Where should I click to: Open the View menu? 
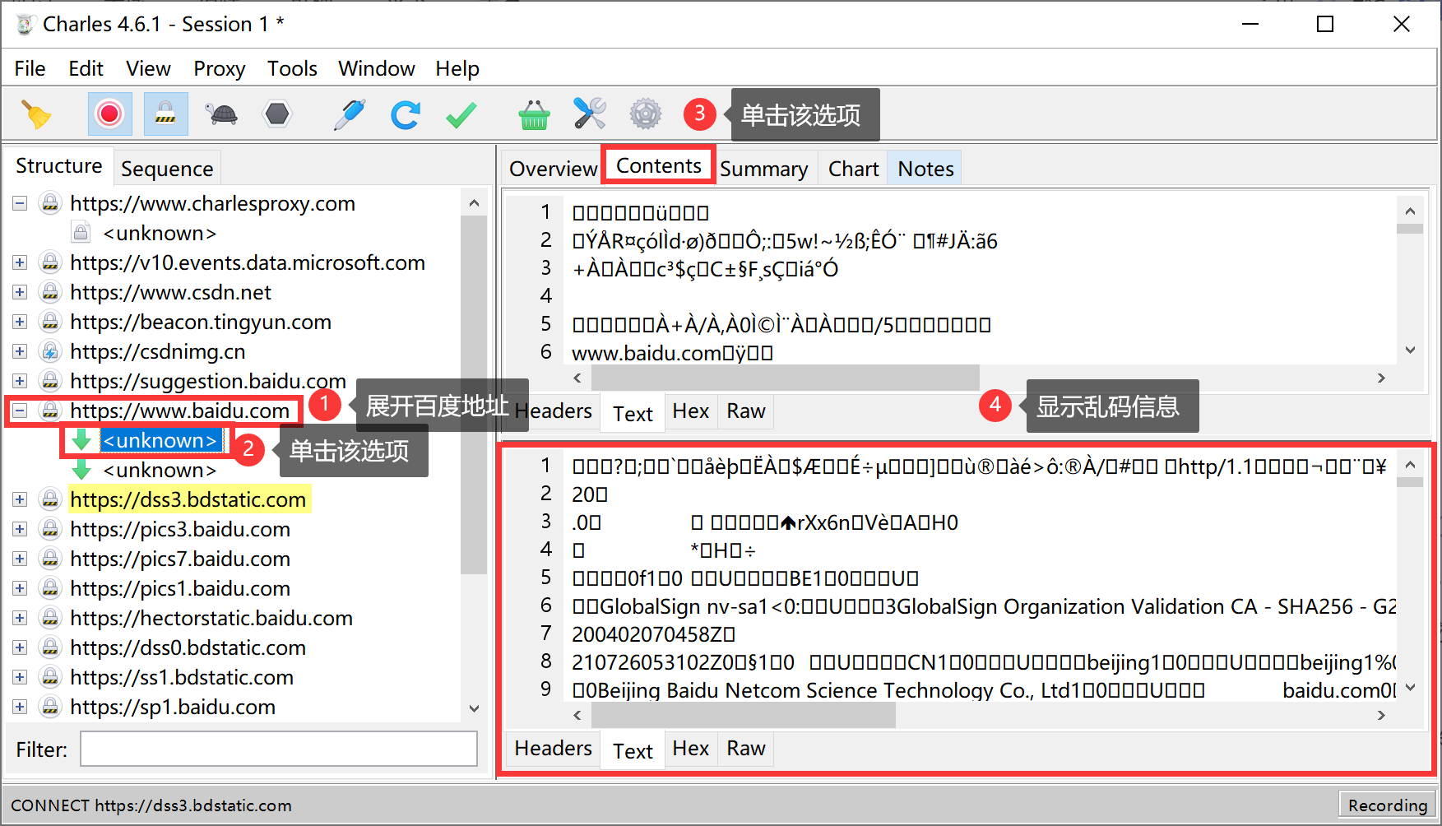click(148, 68)
